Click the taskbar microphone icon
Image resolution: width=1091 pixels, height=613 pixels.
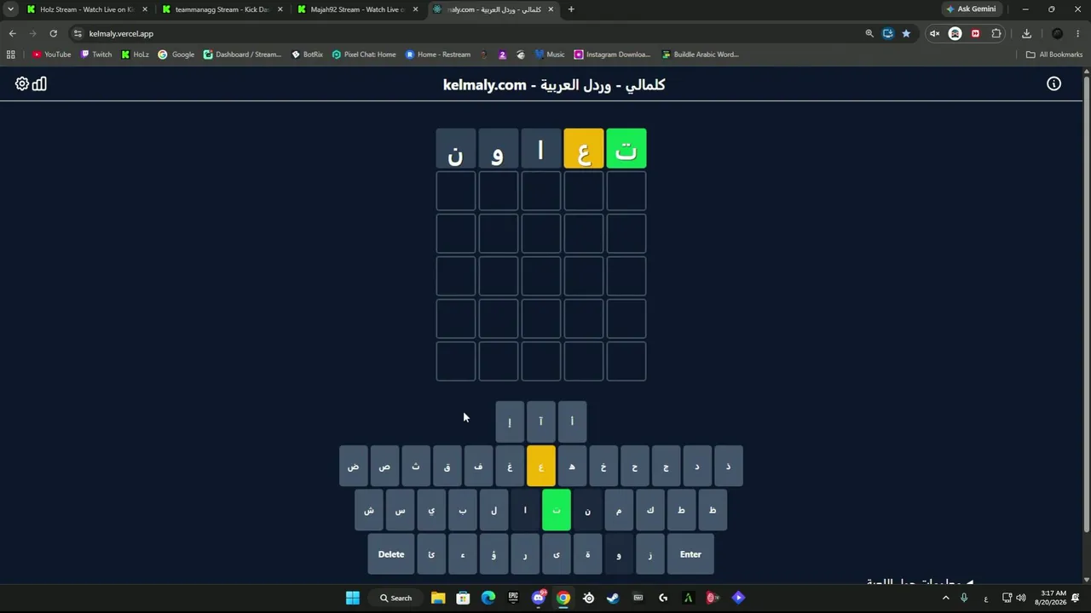click(x=964, y=598)
